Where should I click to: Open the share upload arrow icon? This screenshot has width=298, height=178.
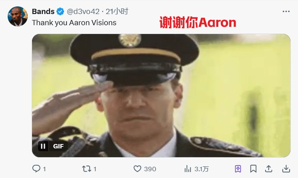(269, 169)
